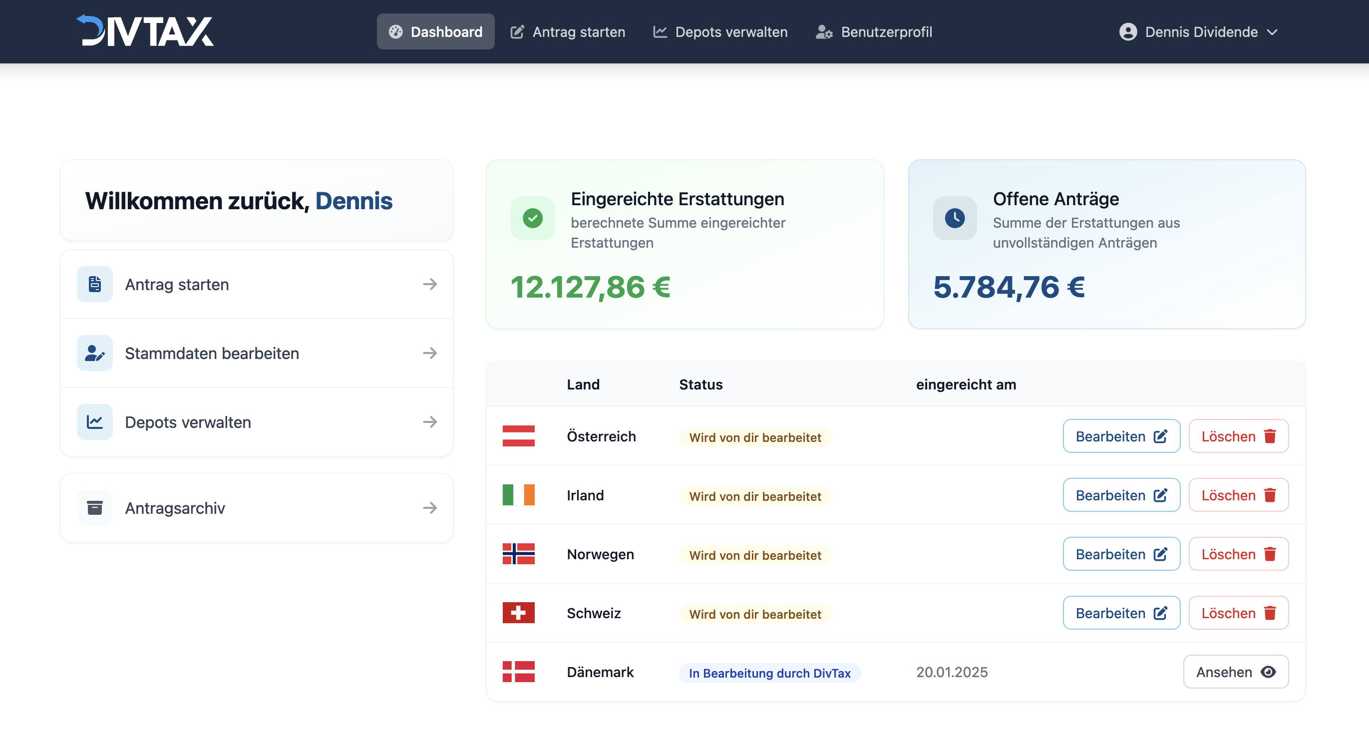Remove the Norwegen application via Löschen
The image size is (1369, 747).
(1239, 555)
